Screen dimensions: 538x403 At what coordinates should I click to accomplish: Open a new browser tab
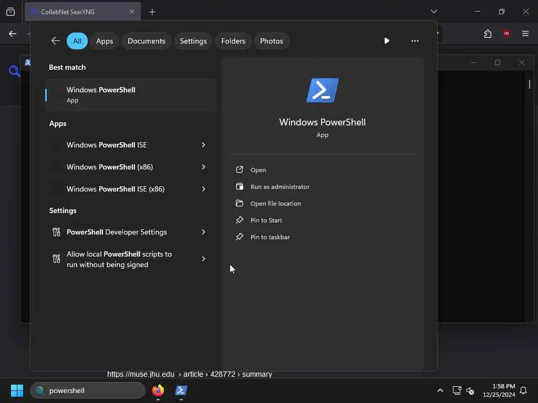152,12
